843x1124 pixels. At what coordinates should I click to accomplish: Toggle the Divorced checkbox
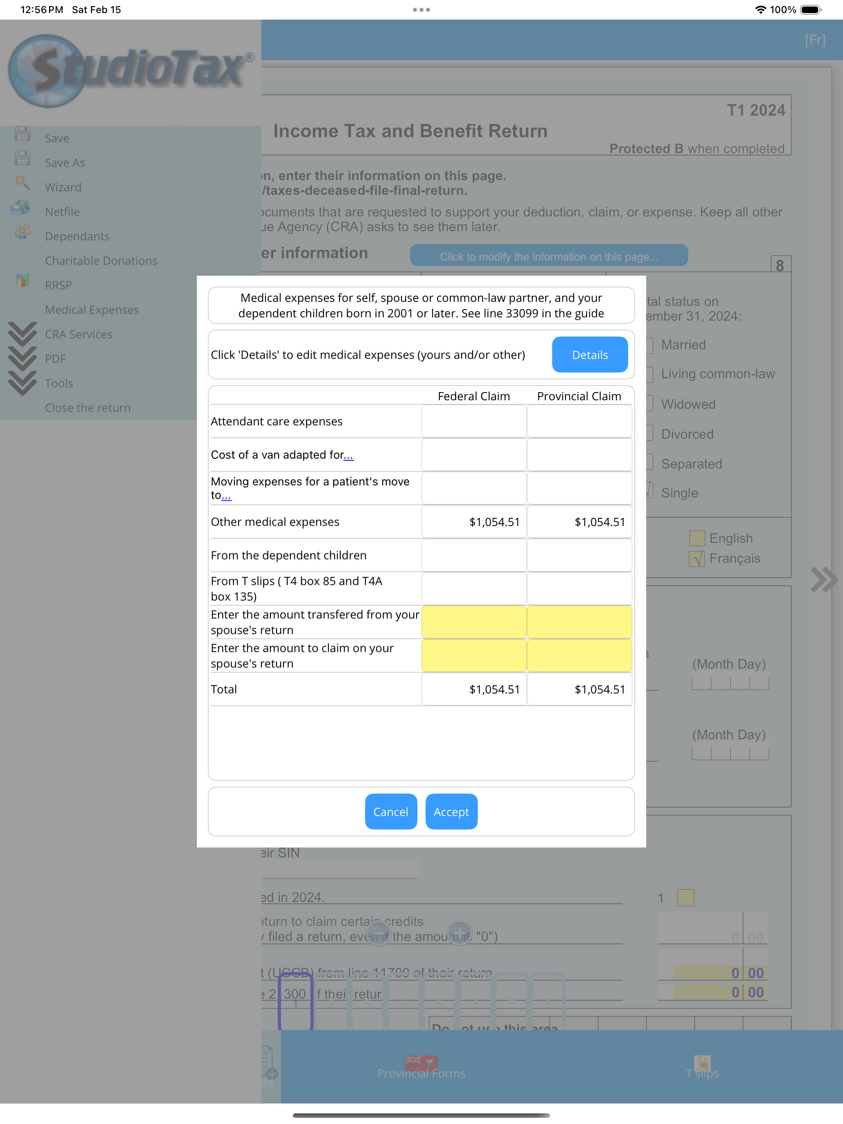point(649,434)
